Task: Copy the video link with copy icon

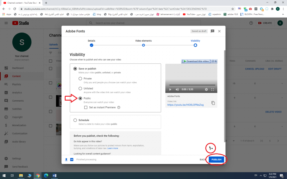Action: point(213,103)
